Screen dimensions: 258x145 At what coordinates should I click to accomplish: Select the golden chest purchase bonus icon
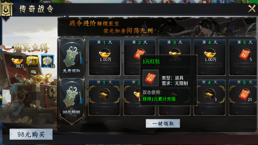click(33, 61)
